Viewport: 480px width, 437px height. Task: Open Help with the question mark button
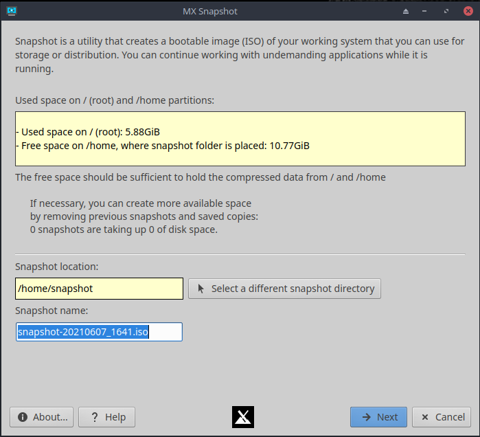106,417
